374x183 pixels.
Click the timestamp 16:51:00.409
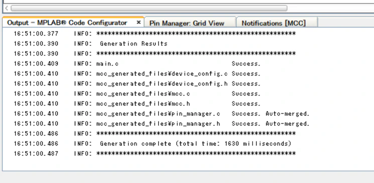coord(36,63)
